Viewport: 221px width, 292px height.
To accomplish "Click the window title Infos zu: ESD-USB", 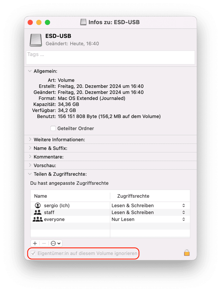I will [x=114, y=22].
